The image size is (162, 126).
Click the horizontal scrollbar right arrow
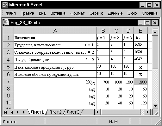tap(148, 112)
